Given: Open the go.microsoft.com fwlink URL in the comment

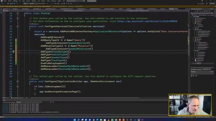Looking at the screenshot, I should 147,21.
